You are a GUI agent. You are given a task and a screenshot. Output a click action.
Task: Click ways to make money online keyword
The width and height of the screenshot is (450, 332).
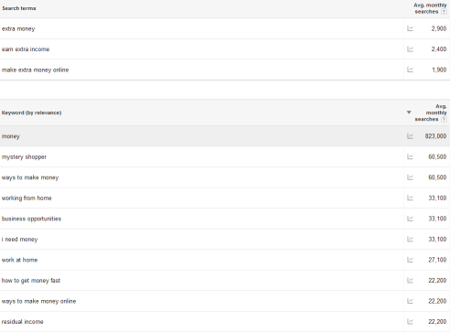click(38, 301)
